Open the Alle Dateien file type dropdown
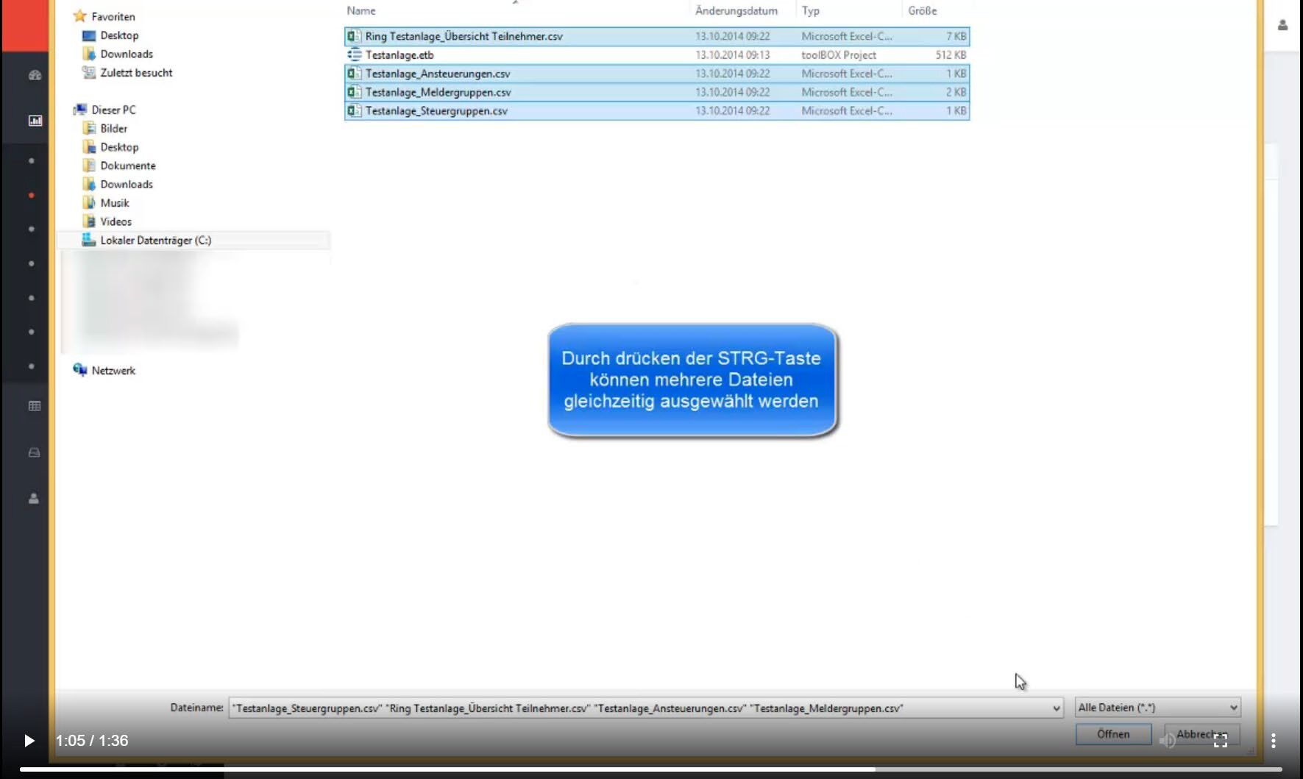 coord(1158,708)
